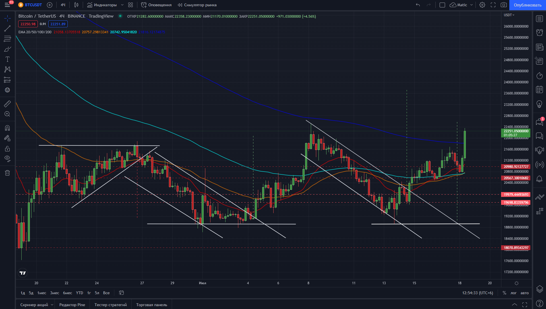Take chart snapshot with camera icon
546x309 pixels.
(504, 5)
